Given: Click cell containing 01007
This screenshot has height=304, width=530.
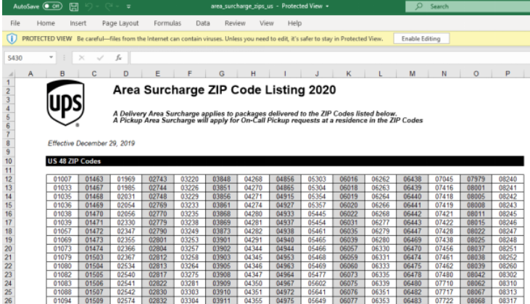Looking at the screenshot, I should click(62, 179).
